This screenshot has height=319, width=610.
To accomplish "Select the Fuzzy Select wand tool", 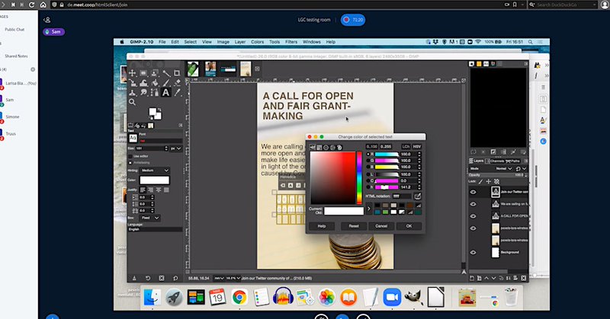I will pos(166,73).
